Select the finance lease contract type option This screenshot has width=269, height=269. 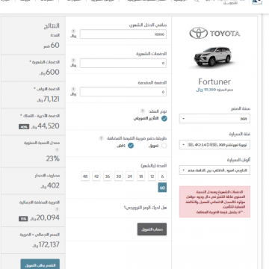(164, 119)
